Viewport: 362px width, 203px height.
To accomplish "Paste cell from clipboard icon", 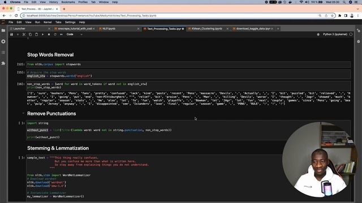I will 36,34.
